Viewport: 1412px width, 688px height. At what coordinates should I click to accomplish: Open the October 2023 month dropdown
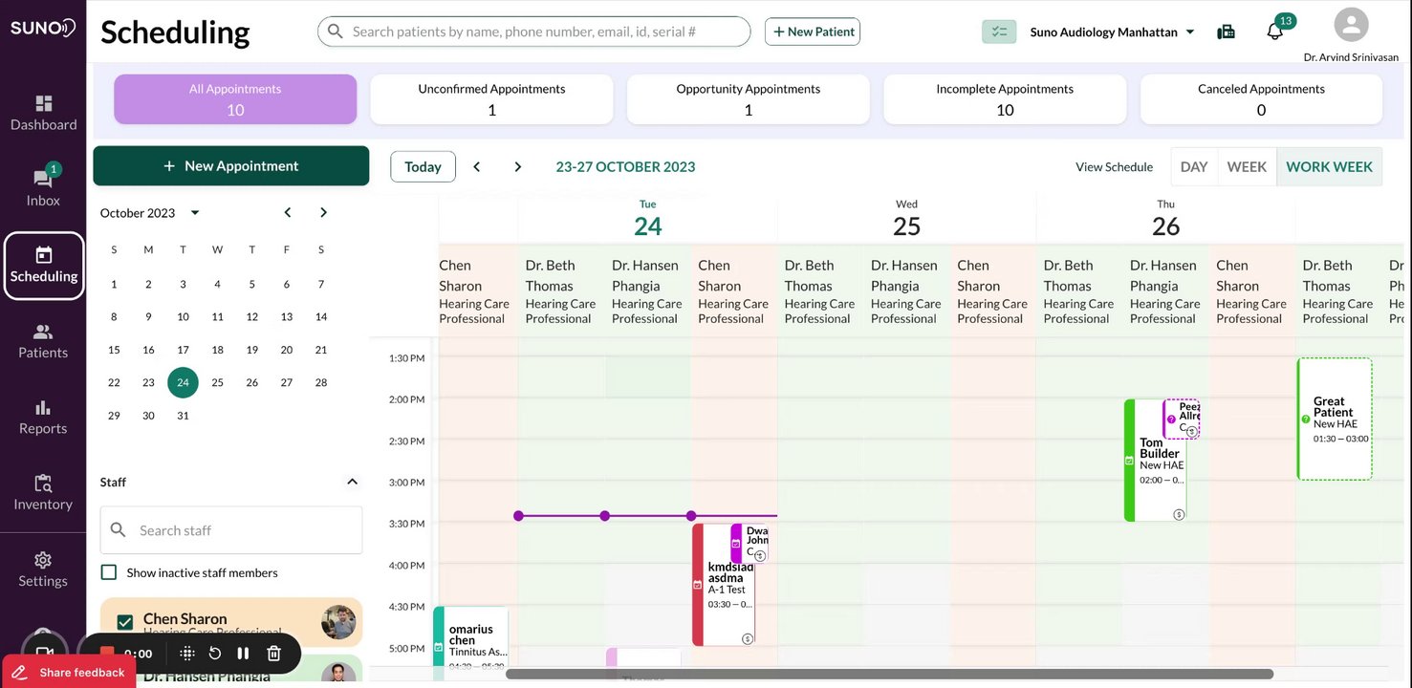[195, 213]
